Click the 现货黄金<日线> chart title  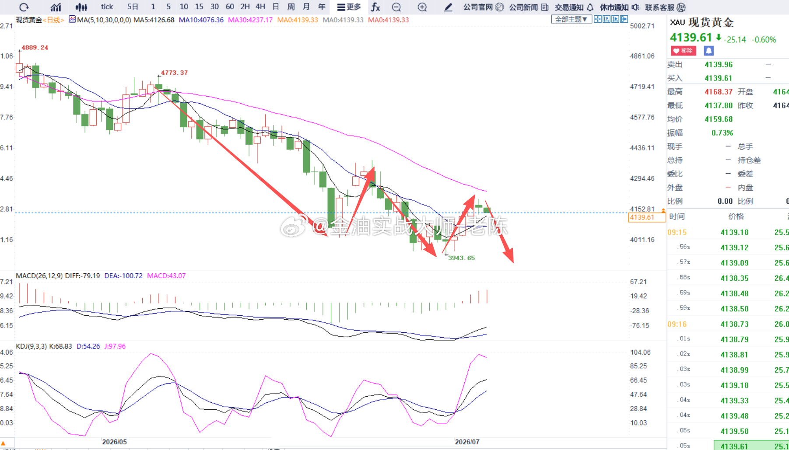[40, 20]
